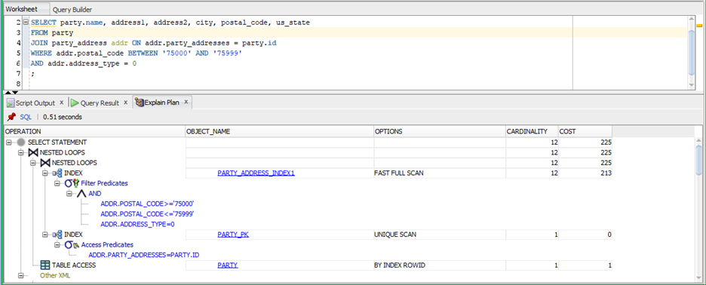Screen dimensions: 706x285
Task: Switch to the Query Builder tab
Action: pos(72,10)
